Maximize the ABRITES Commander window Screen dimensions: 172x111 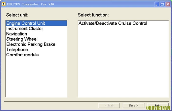click(162, 4)
